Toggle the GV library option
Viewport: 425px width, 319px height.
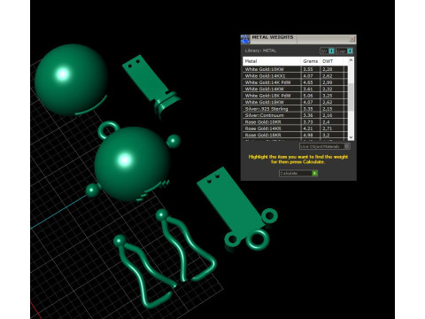[x=327, y=51]
